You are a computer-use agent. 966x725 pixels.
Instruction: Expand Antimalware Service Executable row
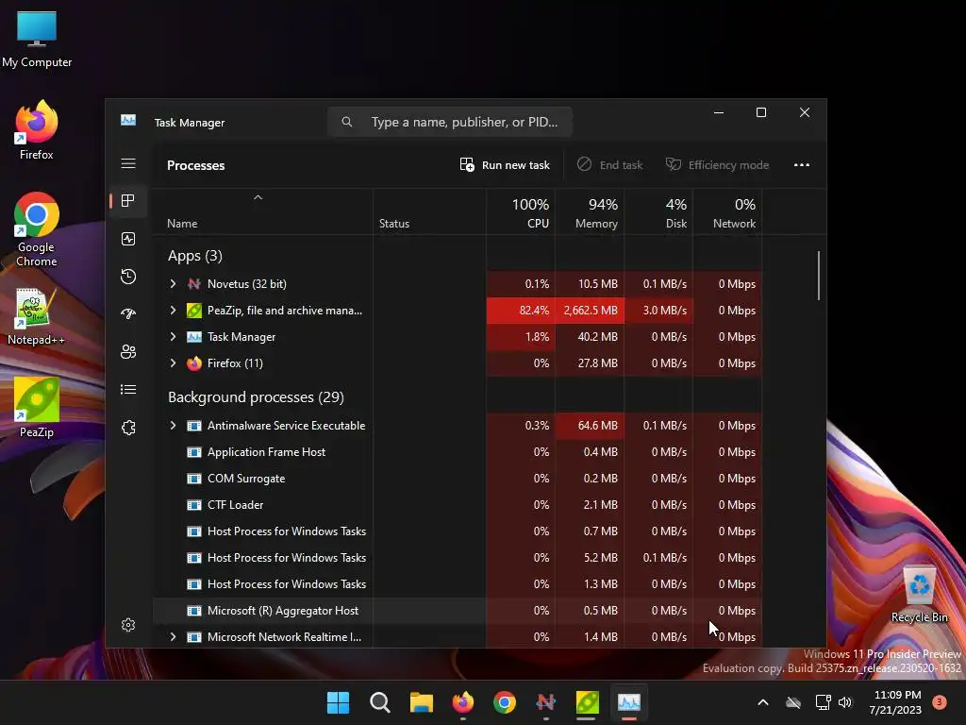(x=174, y=426)
